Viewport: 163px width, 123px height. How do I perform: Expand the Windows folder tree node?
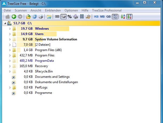[10, 29]
